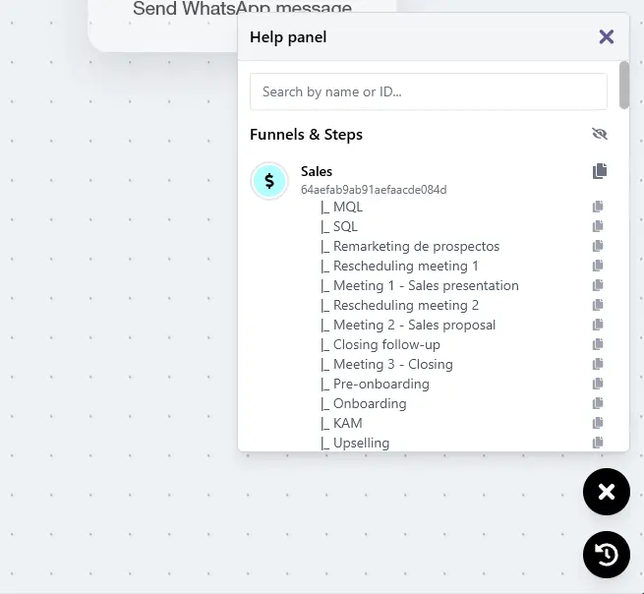Copy Meeting 2 - Sales proposal ID

598,325
